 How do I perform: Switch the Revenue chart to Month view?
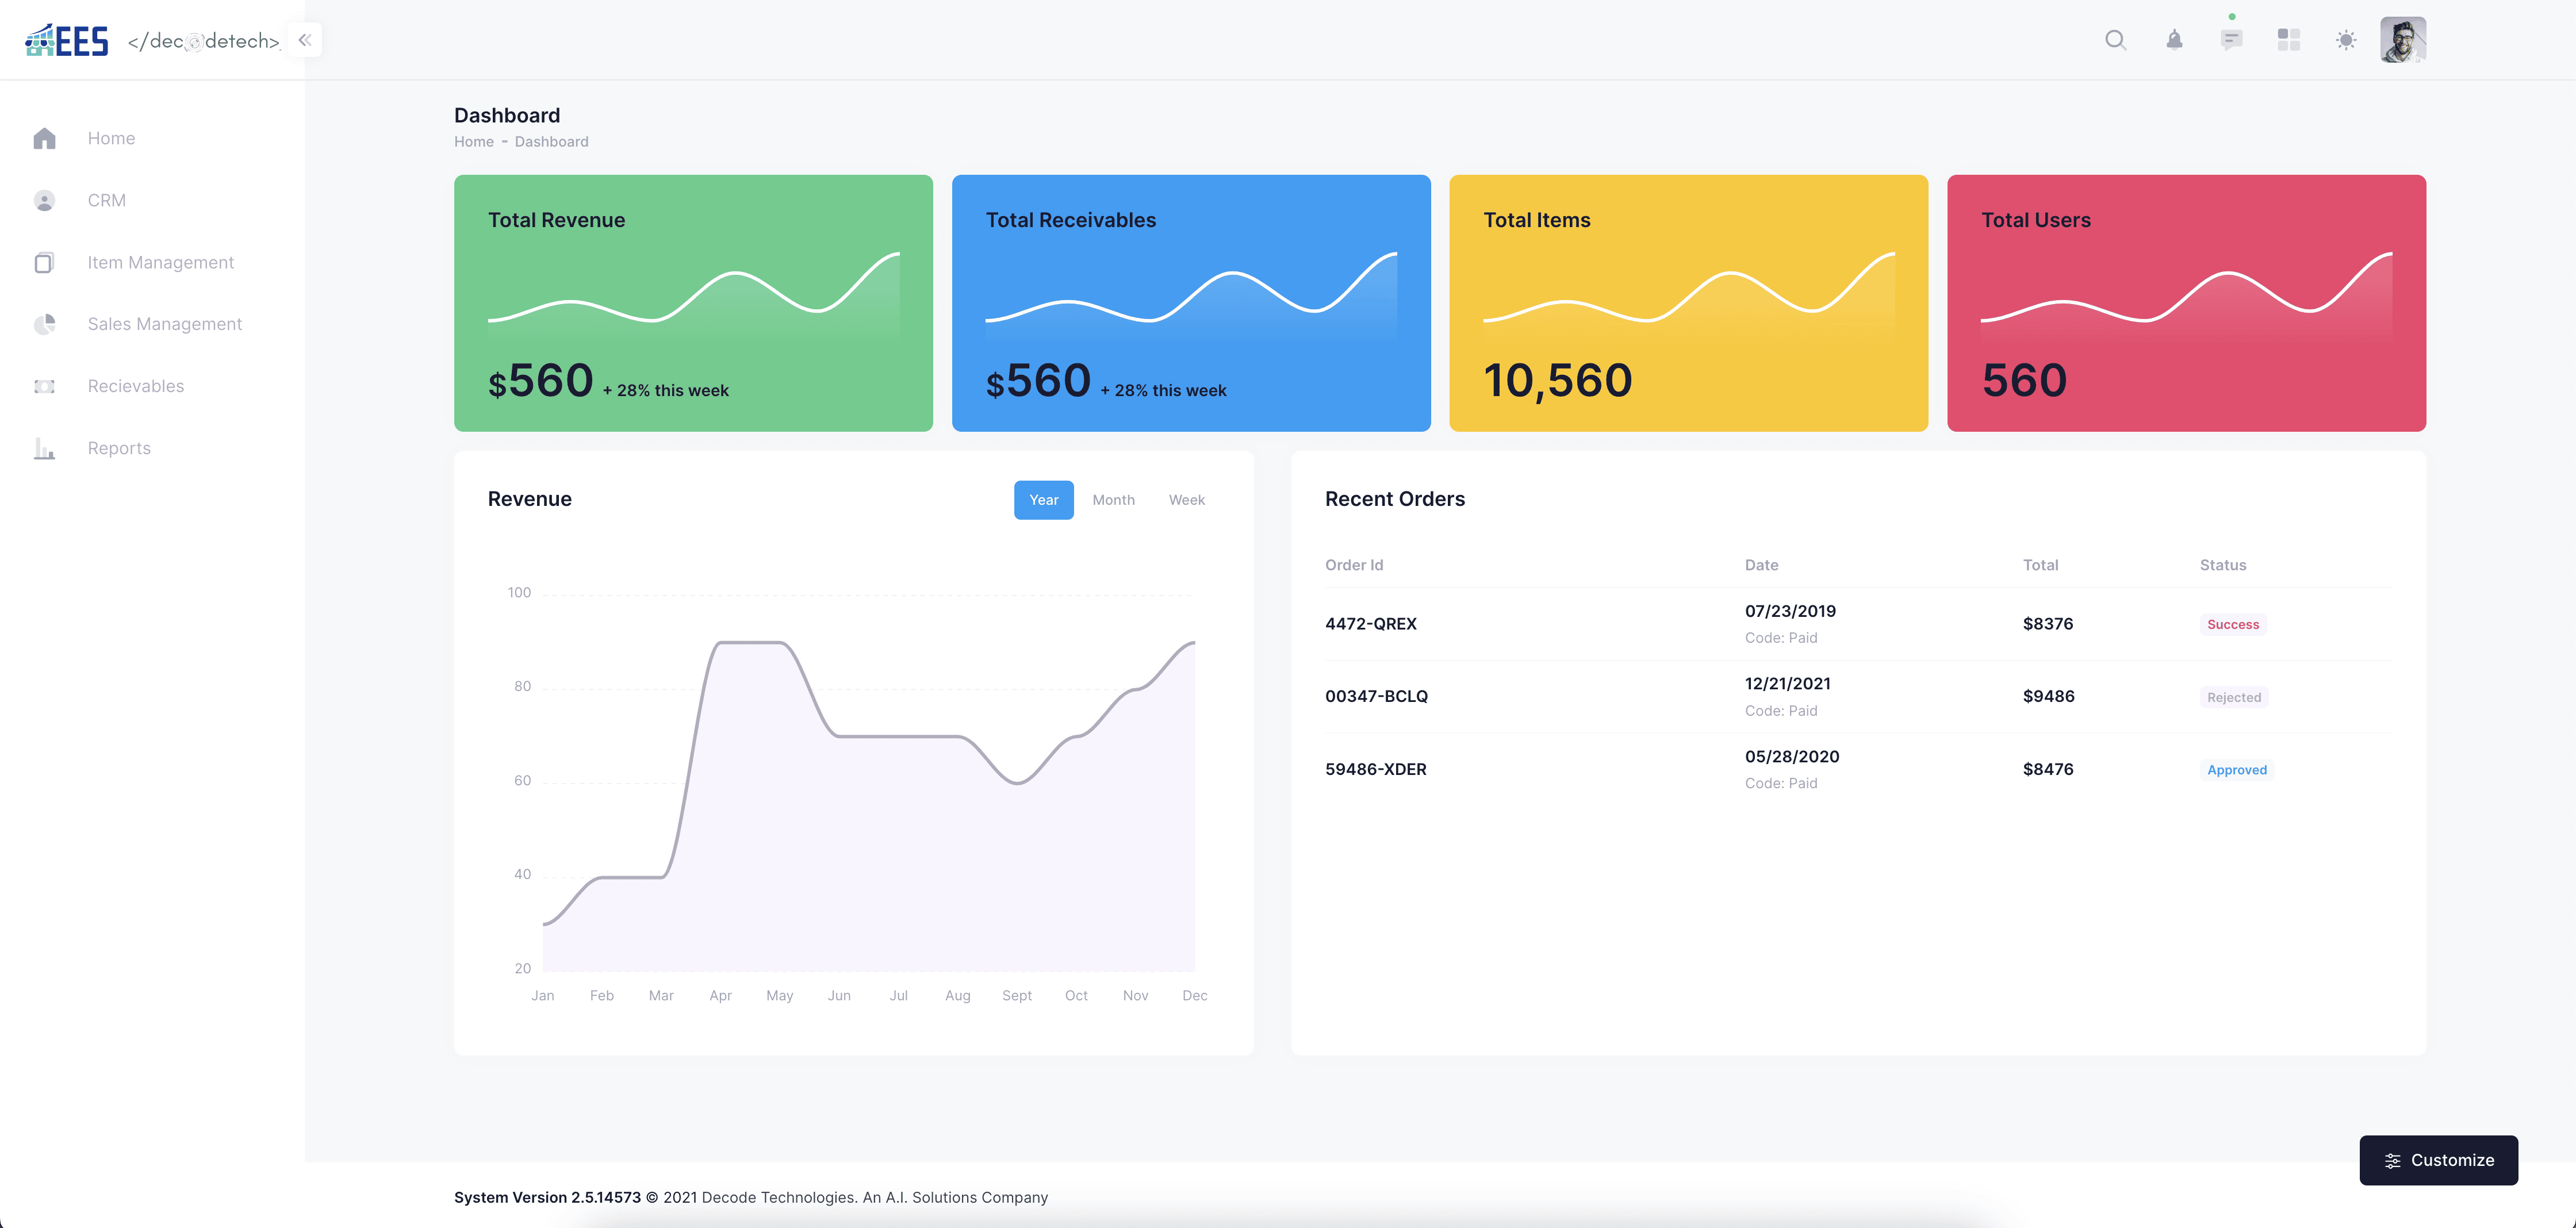1113,499
